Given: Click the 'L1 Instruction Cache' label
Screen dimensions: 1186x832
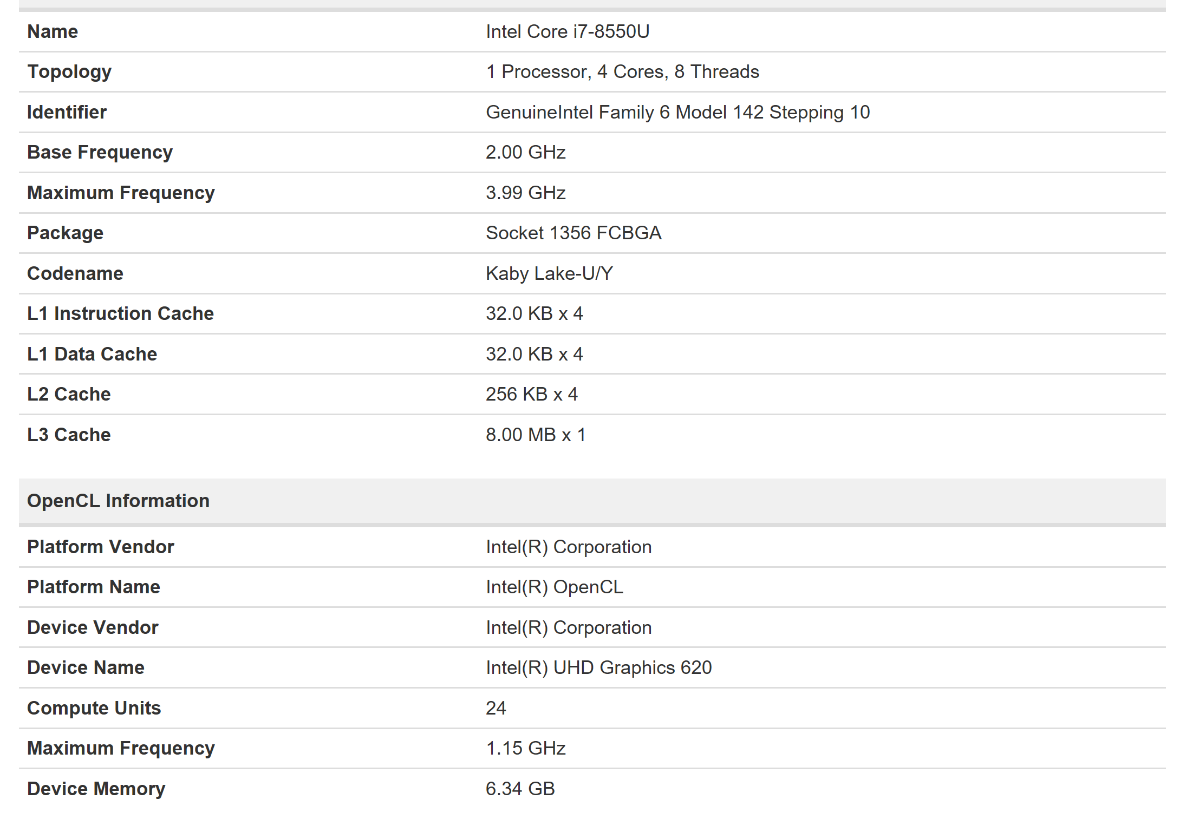Looking at the screenshot, I should click(120, 313).
